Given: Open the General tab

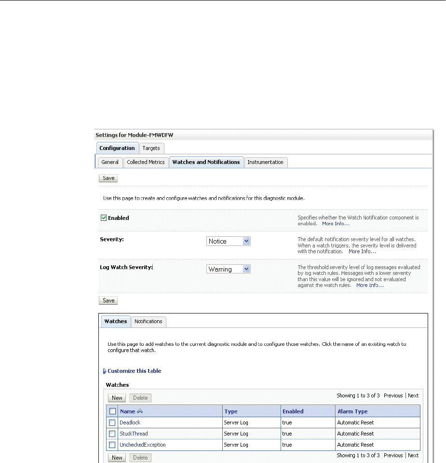Looking at the screenshot, I should pyautogui.click(x=110, y=162).
